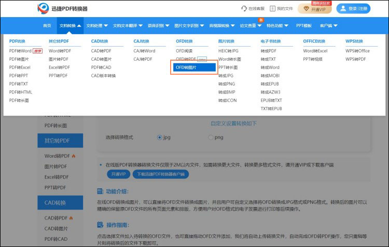Click the headset icon for 在线客服
The height and width of the screenshot is (247, 389).
click(244, 8)
